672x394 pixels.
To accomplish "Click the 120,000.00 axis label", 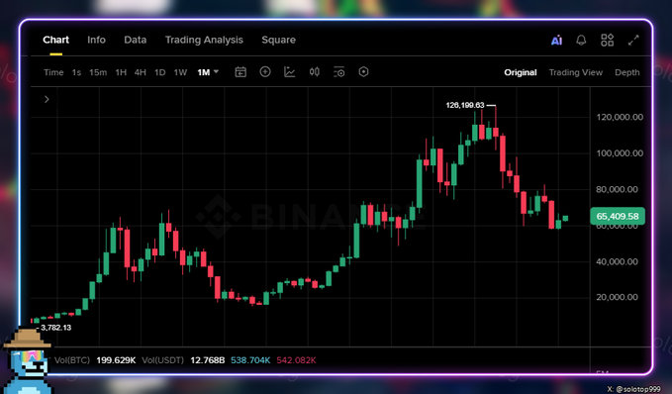I will pyautogui.click(x=620, y=117).
